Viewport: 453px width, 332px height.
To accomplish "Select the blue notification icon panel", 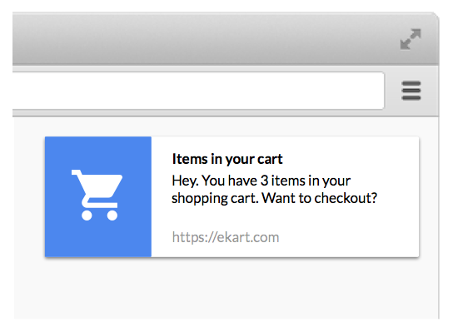I will (x=98, y=196).
